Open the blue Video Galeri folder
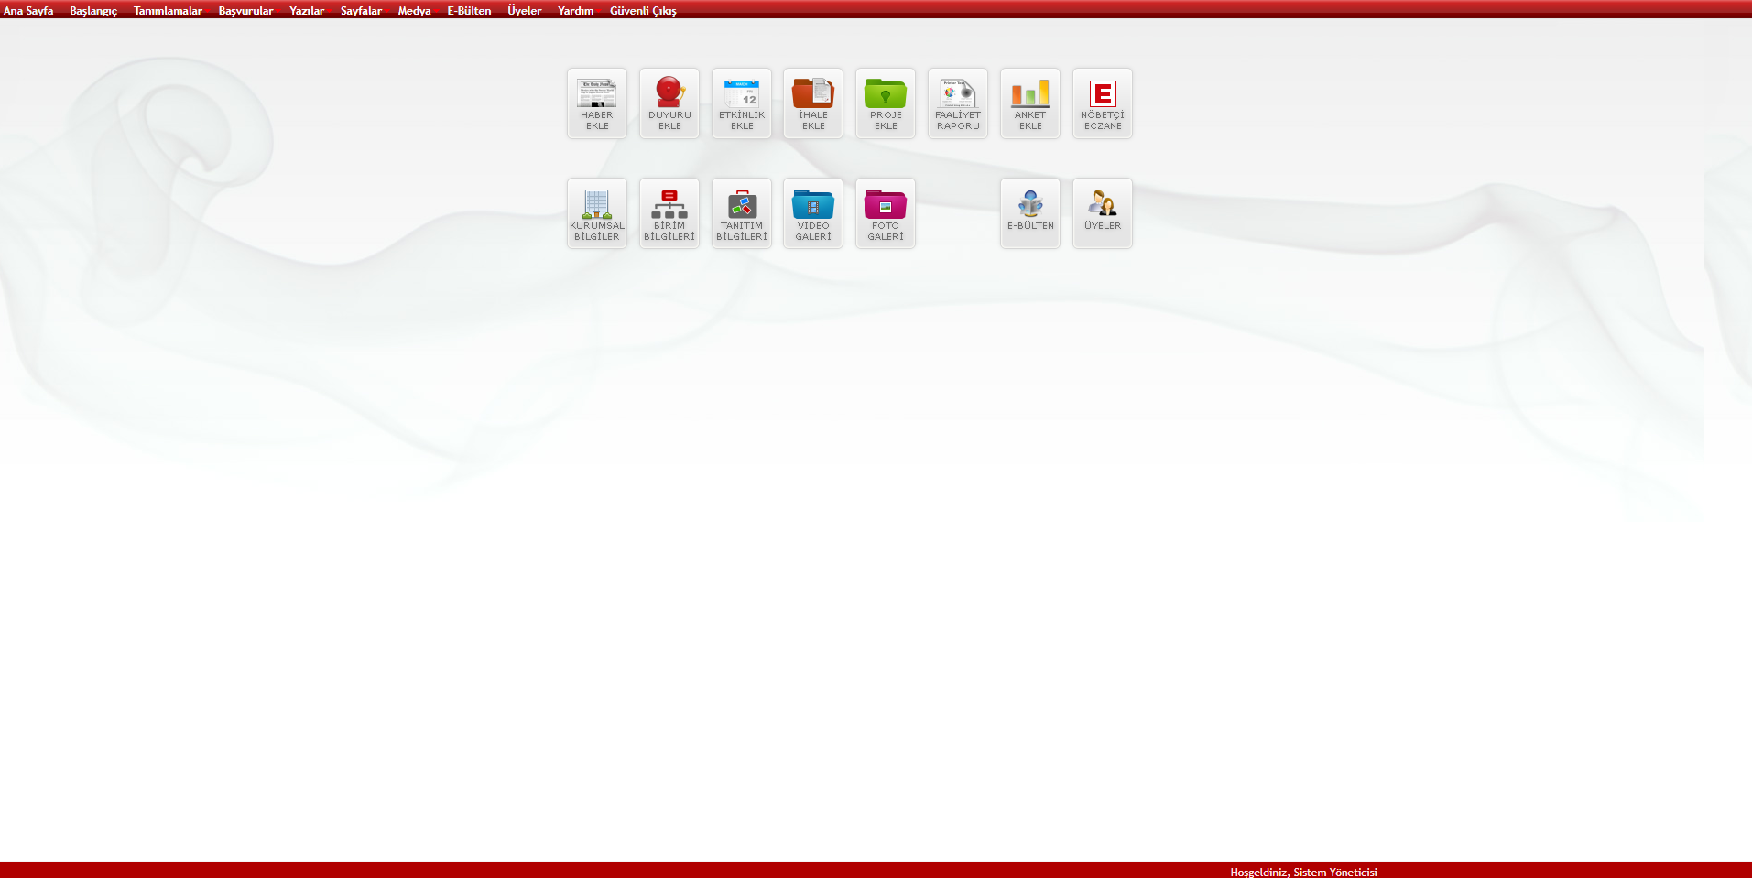The height and width of the screenshot is (878, 1752). [812, 212]
